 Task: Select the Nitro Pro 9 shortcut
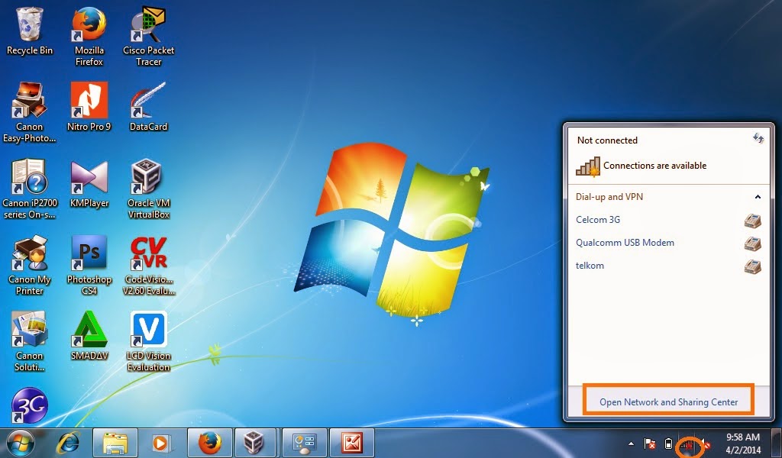click(x=89, y=107)
